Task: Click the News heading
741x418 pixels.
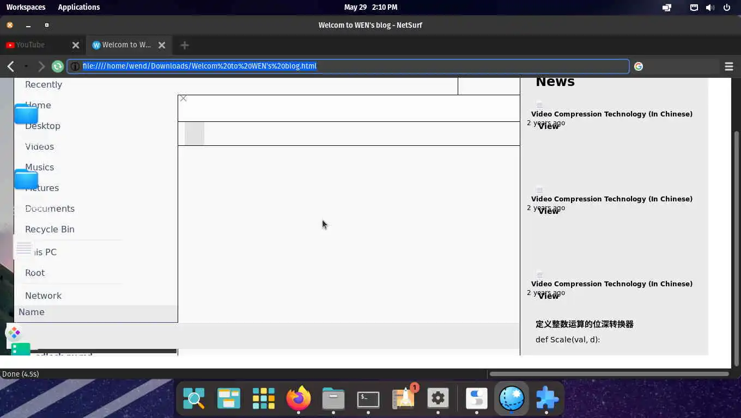Action: pyautogui.click(x=555, y=82)
